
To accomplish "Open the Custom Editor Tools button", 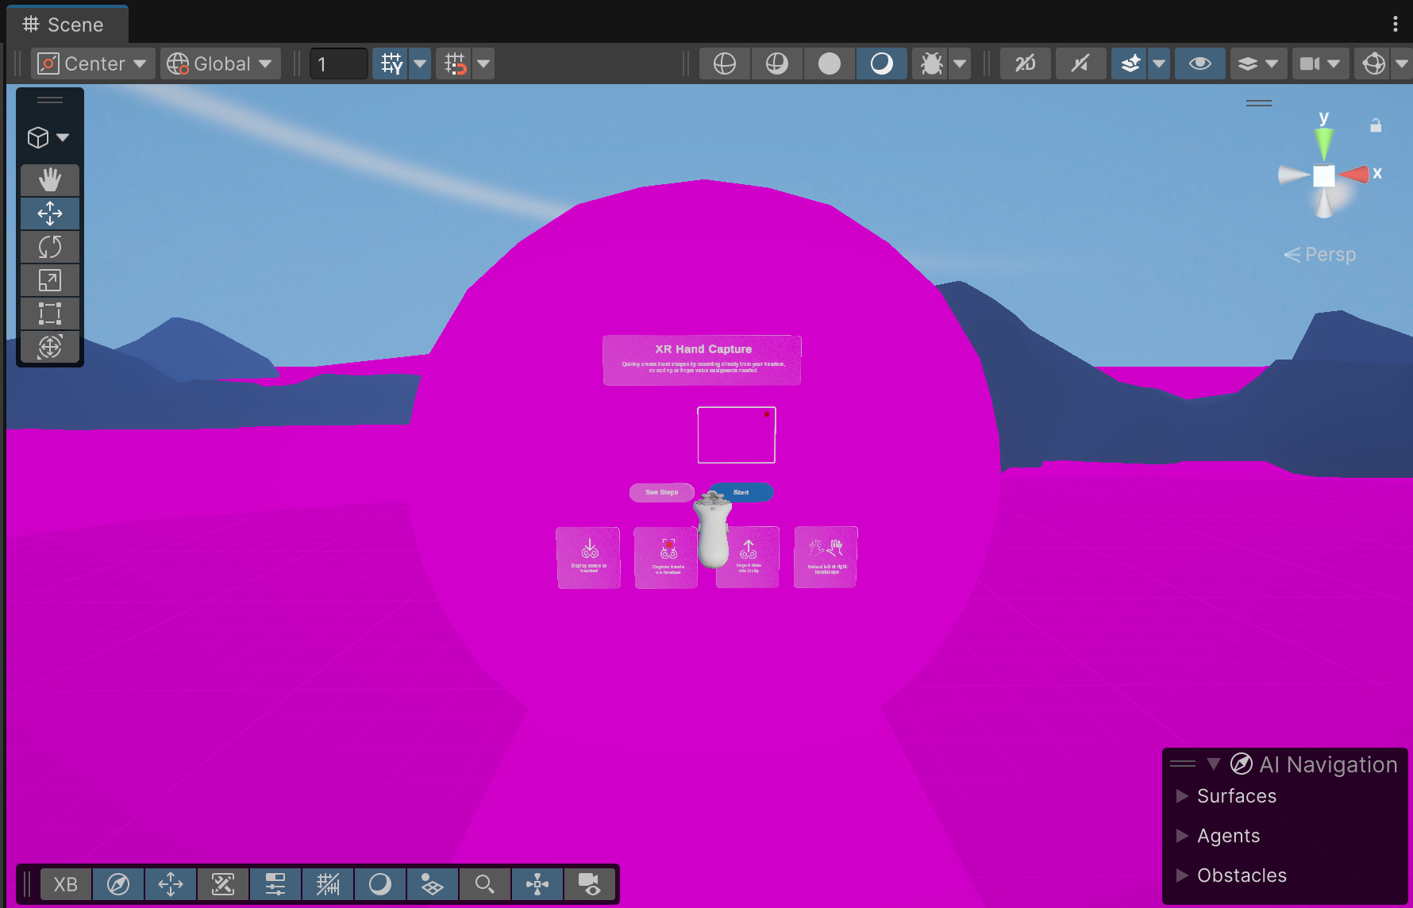I will pos(49,346).
